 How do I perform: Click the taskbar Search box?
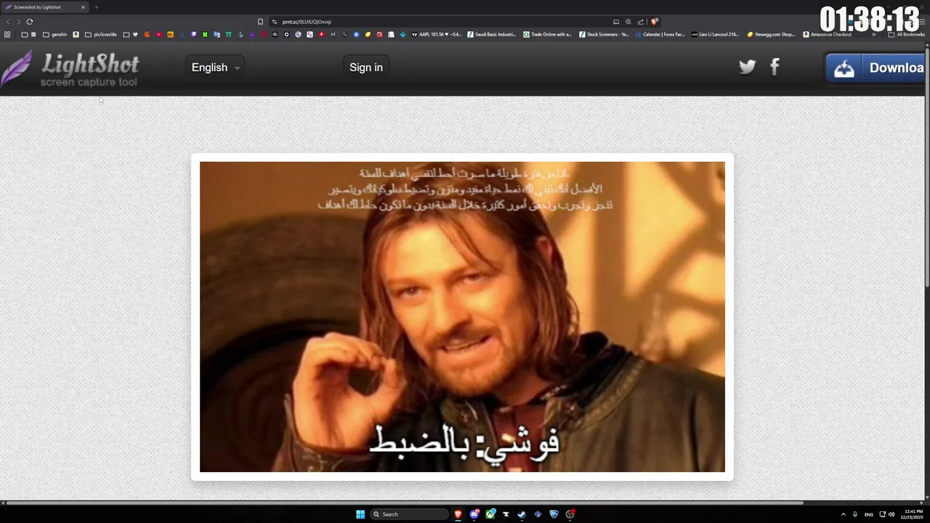409,514
